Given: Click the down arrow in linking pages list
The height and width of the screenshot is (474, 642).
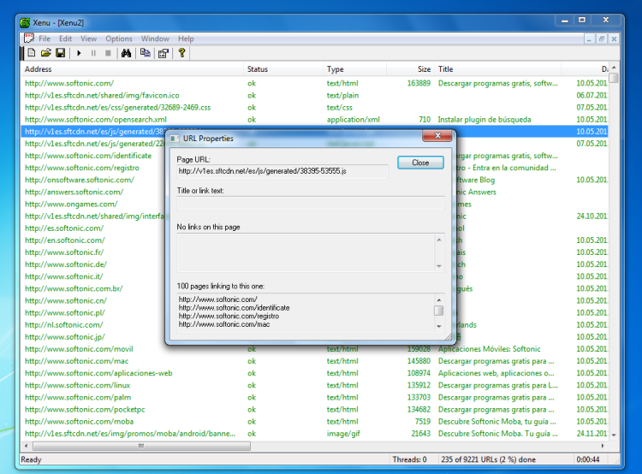Looking at the screenshot, I should pos(439,326).
